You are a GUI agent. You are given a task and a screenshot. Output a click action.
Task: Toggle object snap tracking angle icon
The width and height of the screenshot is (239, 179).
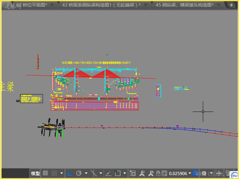click(x=108, y=173)
